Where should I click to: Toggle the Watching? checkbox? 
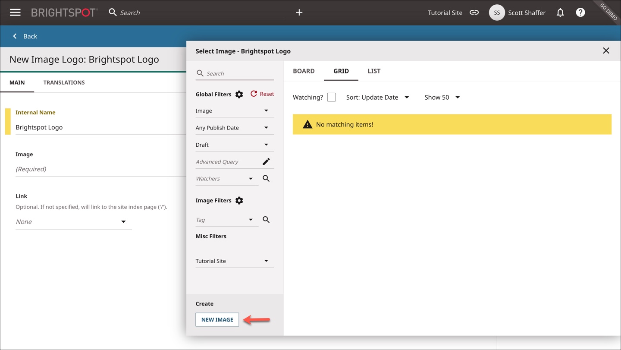[x=331, y=97]
